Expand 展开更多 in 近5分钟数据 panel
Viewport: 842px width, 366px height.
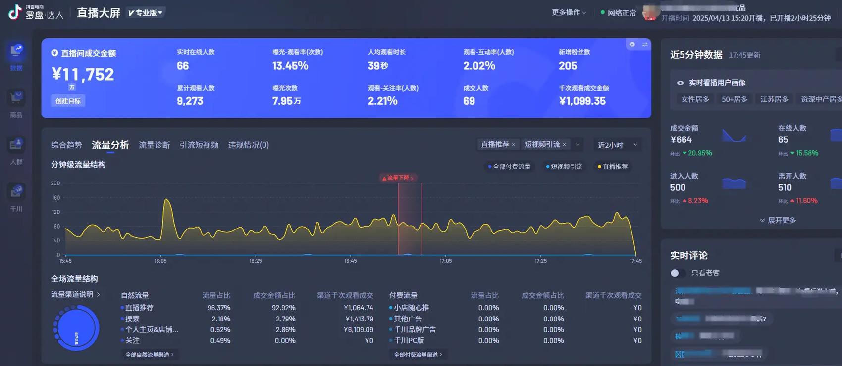coord(778,220)
